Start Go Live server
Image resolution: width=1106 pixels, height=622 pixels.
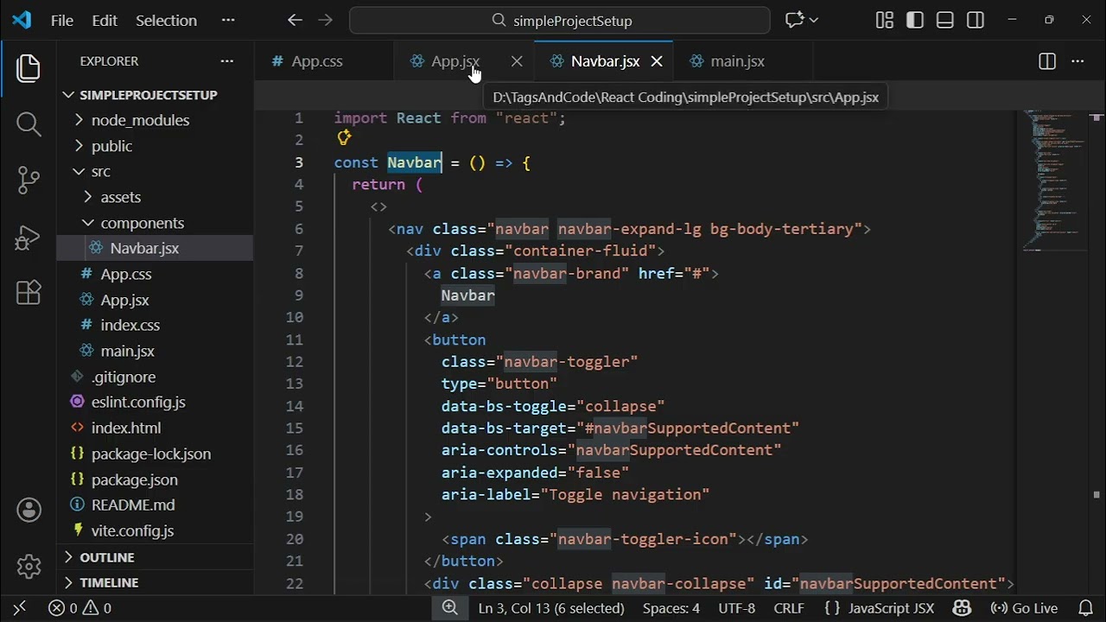pos(1024,608)
